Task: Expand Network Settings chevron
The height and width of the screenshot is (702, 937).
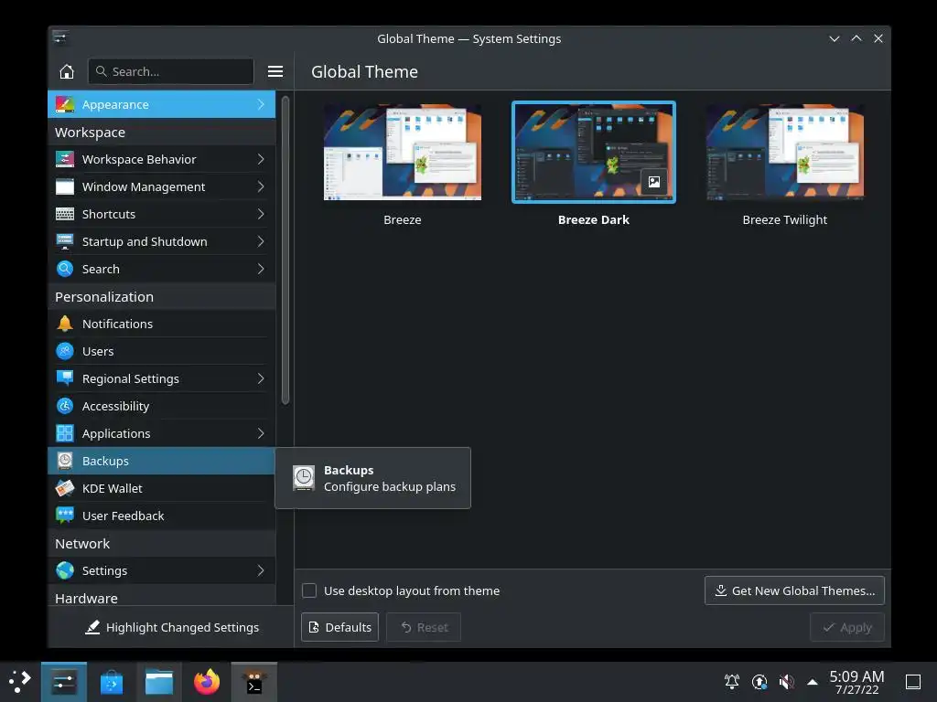Action: pyautogui.click(x=261, y=570)
